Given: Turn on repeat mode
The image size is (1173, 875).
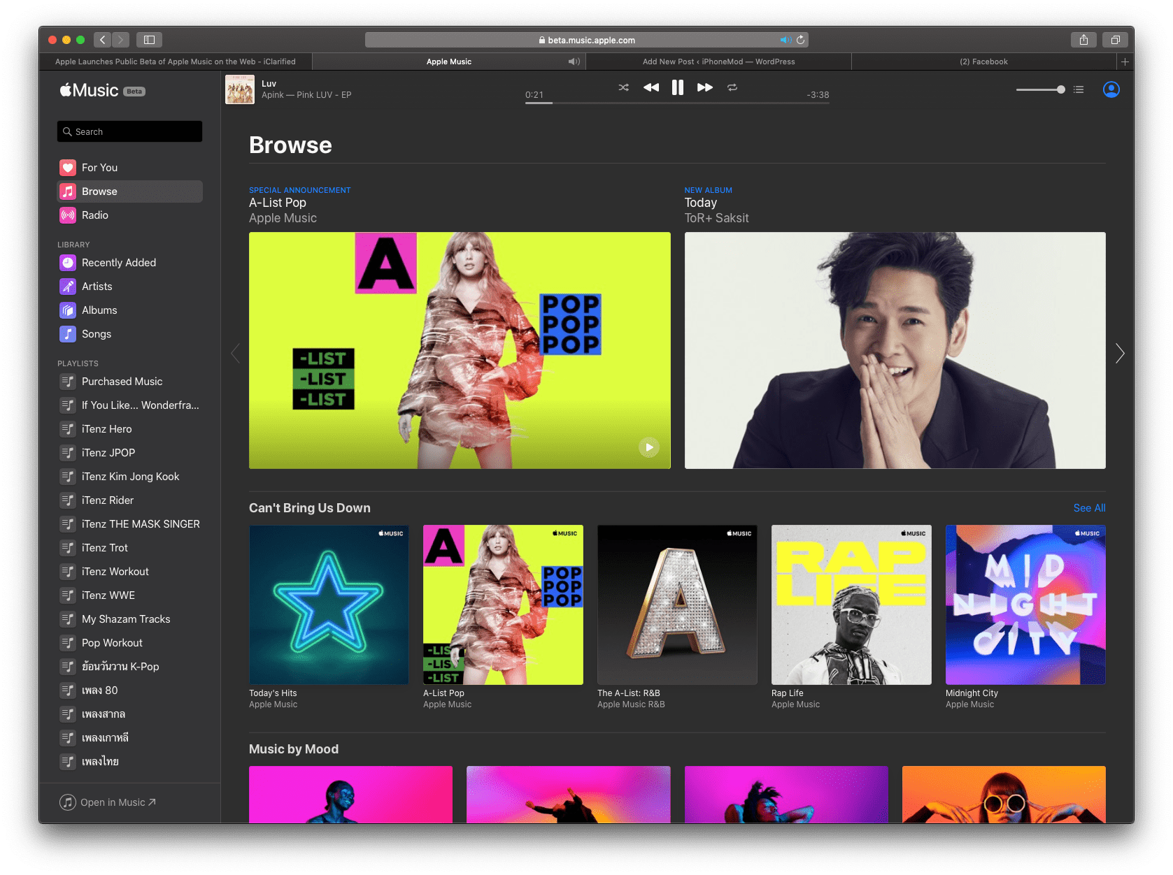Looking at the screenshot, I should pyautogui.click(x=732, y=87).
